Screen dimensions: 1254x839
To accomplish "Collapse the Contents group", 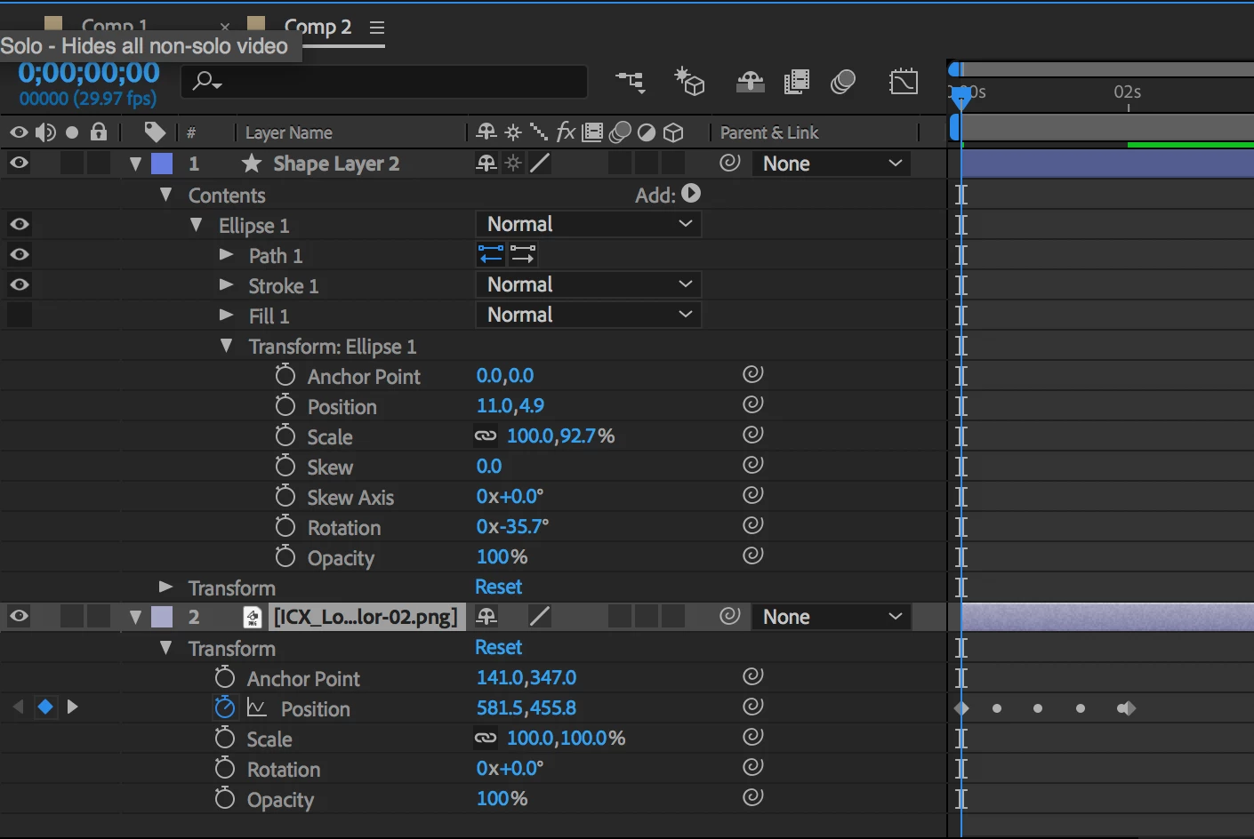I will [x=165, y=194].
